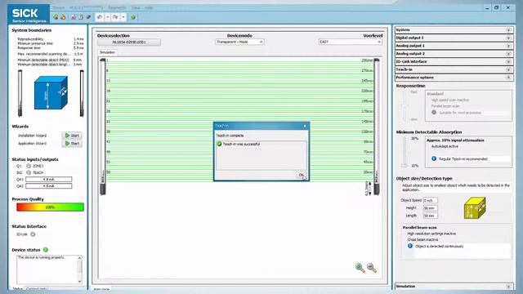Viewport: 523px width, 294px height.
Task: Open the Help menu
Action: (149, 7)
